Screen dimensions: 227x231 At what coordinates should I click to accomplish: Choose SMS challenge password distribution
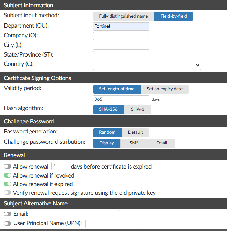pyautogui.click(x=134, y=143)
